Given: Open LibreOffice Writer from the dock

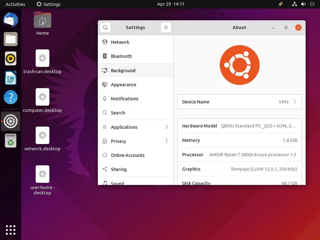Looking at the screenshot, I should pos(11,78).
